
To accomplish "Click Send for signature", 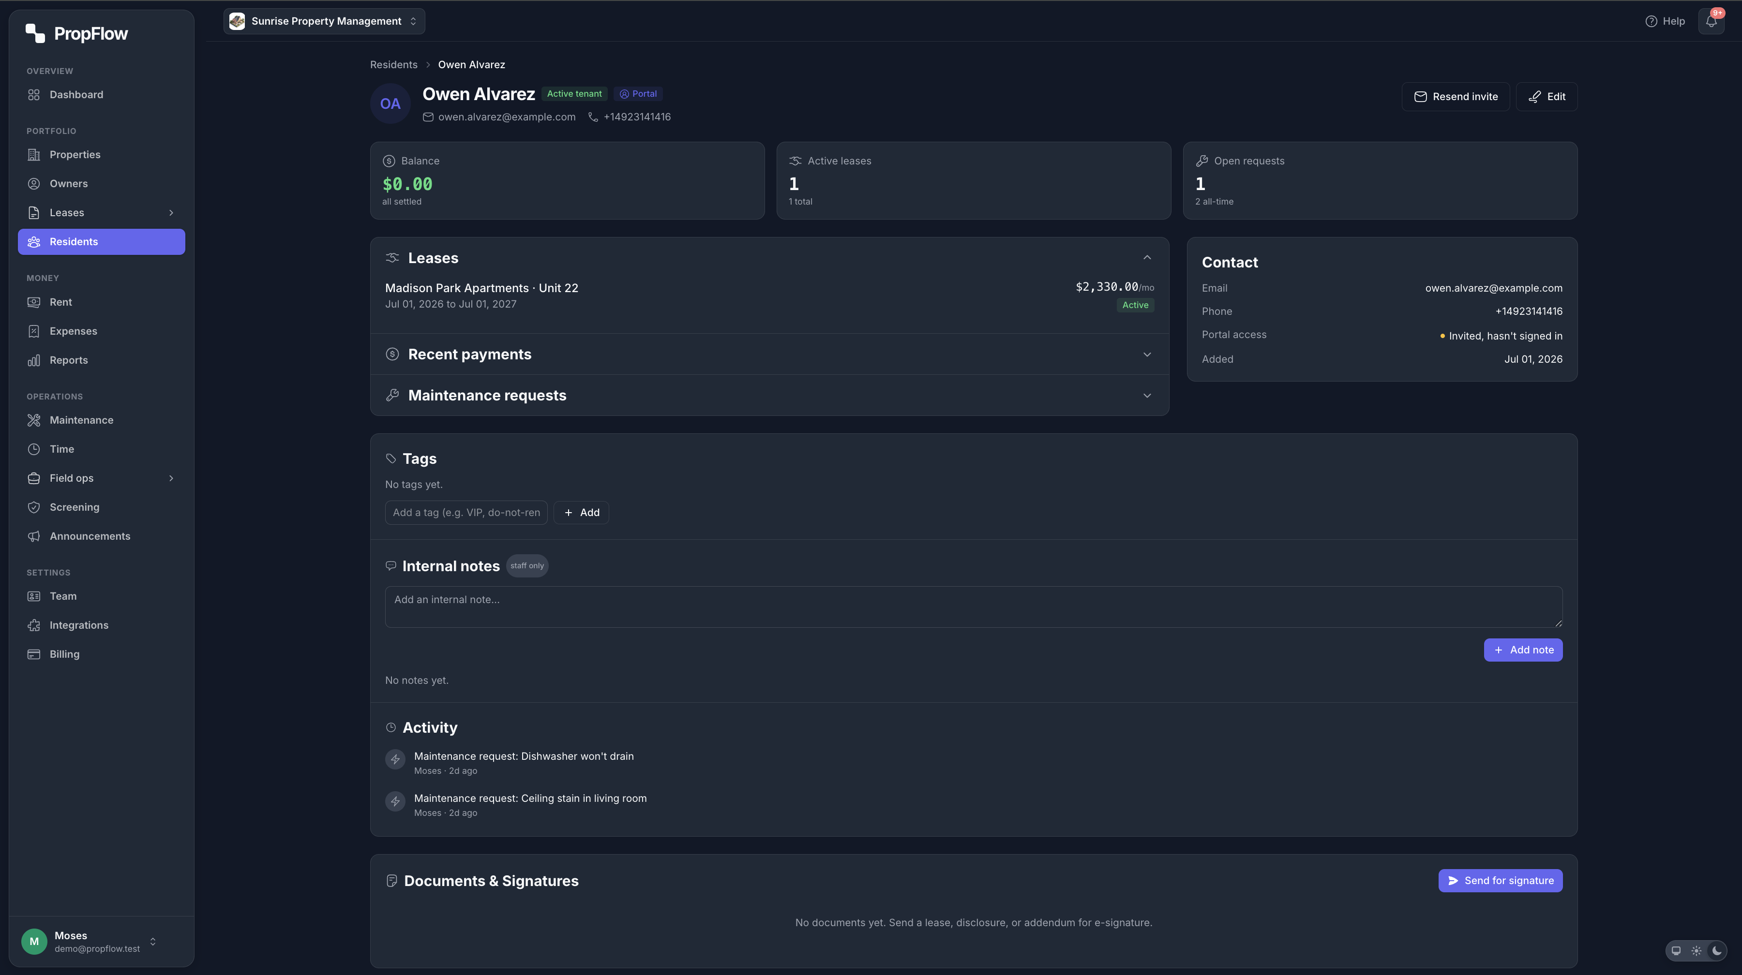I will [x=1500, y=880].
